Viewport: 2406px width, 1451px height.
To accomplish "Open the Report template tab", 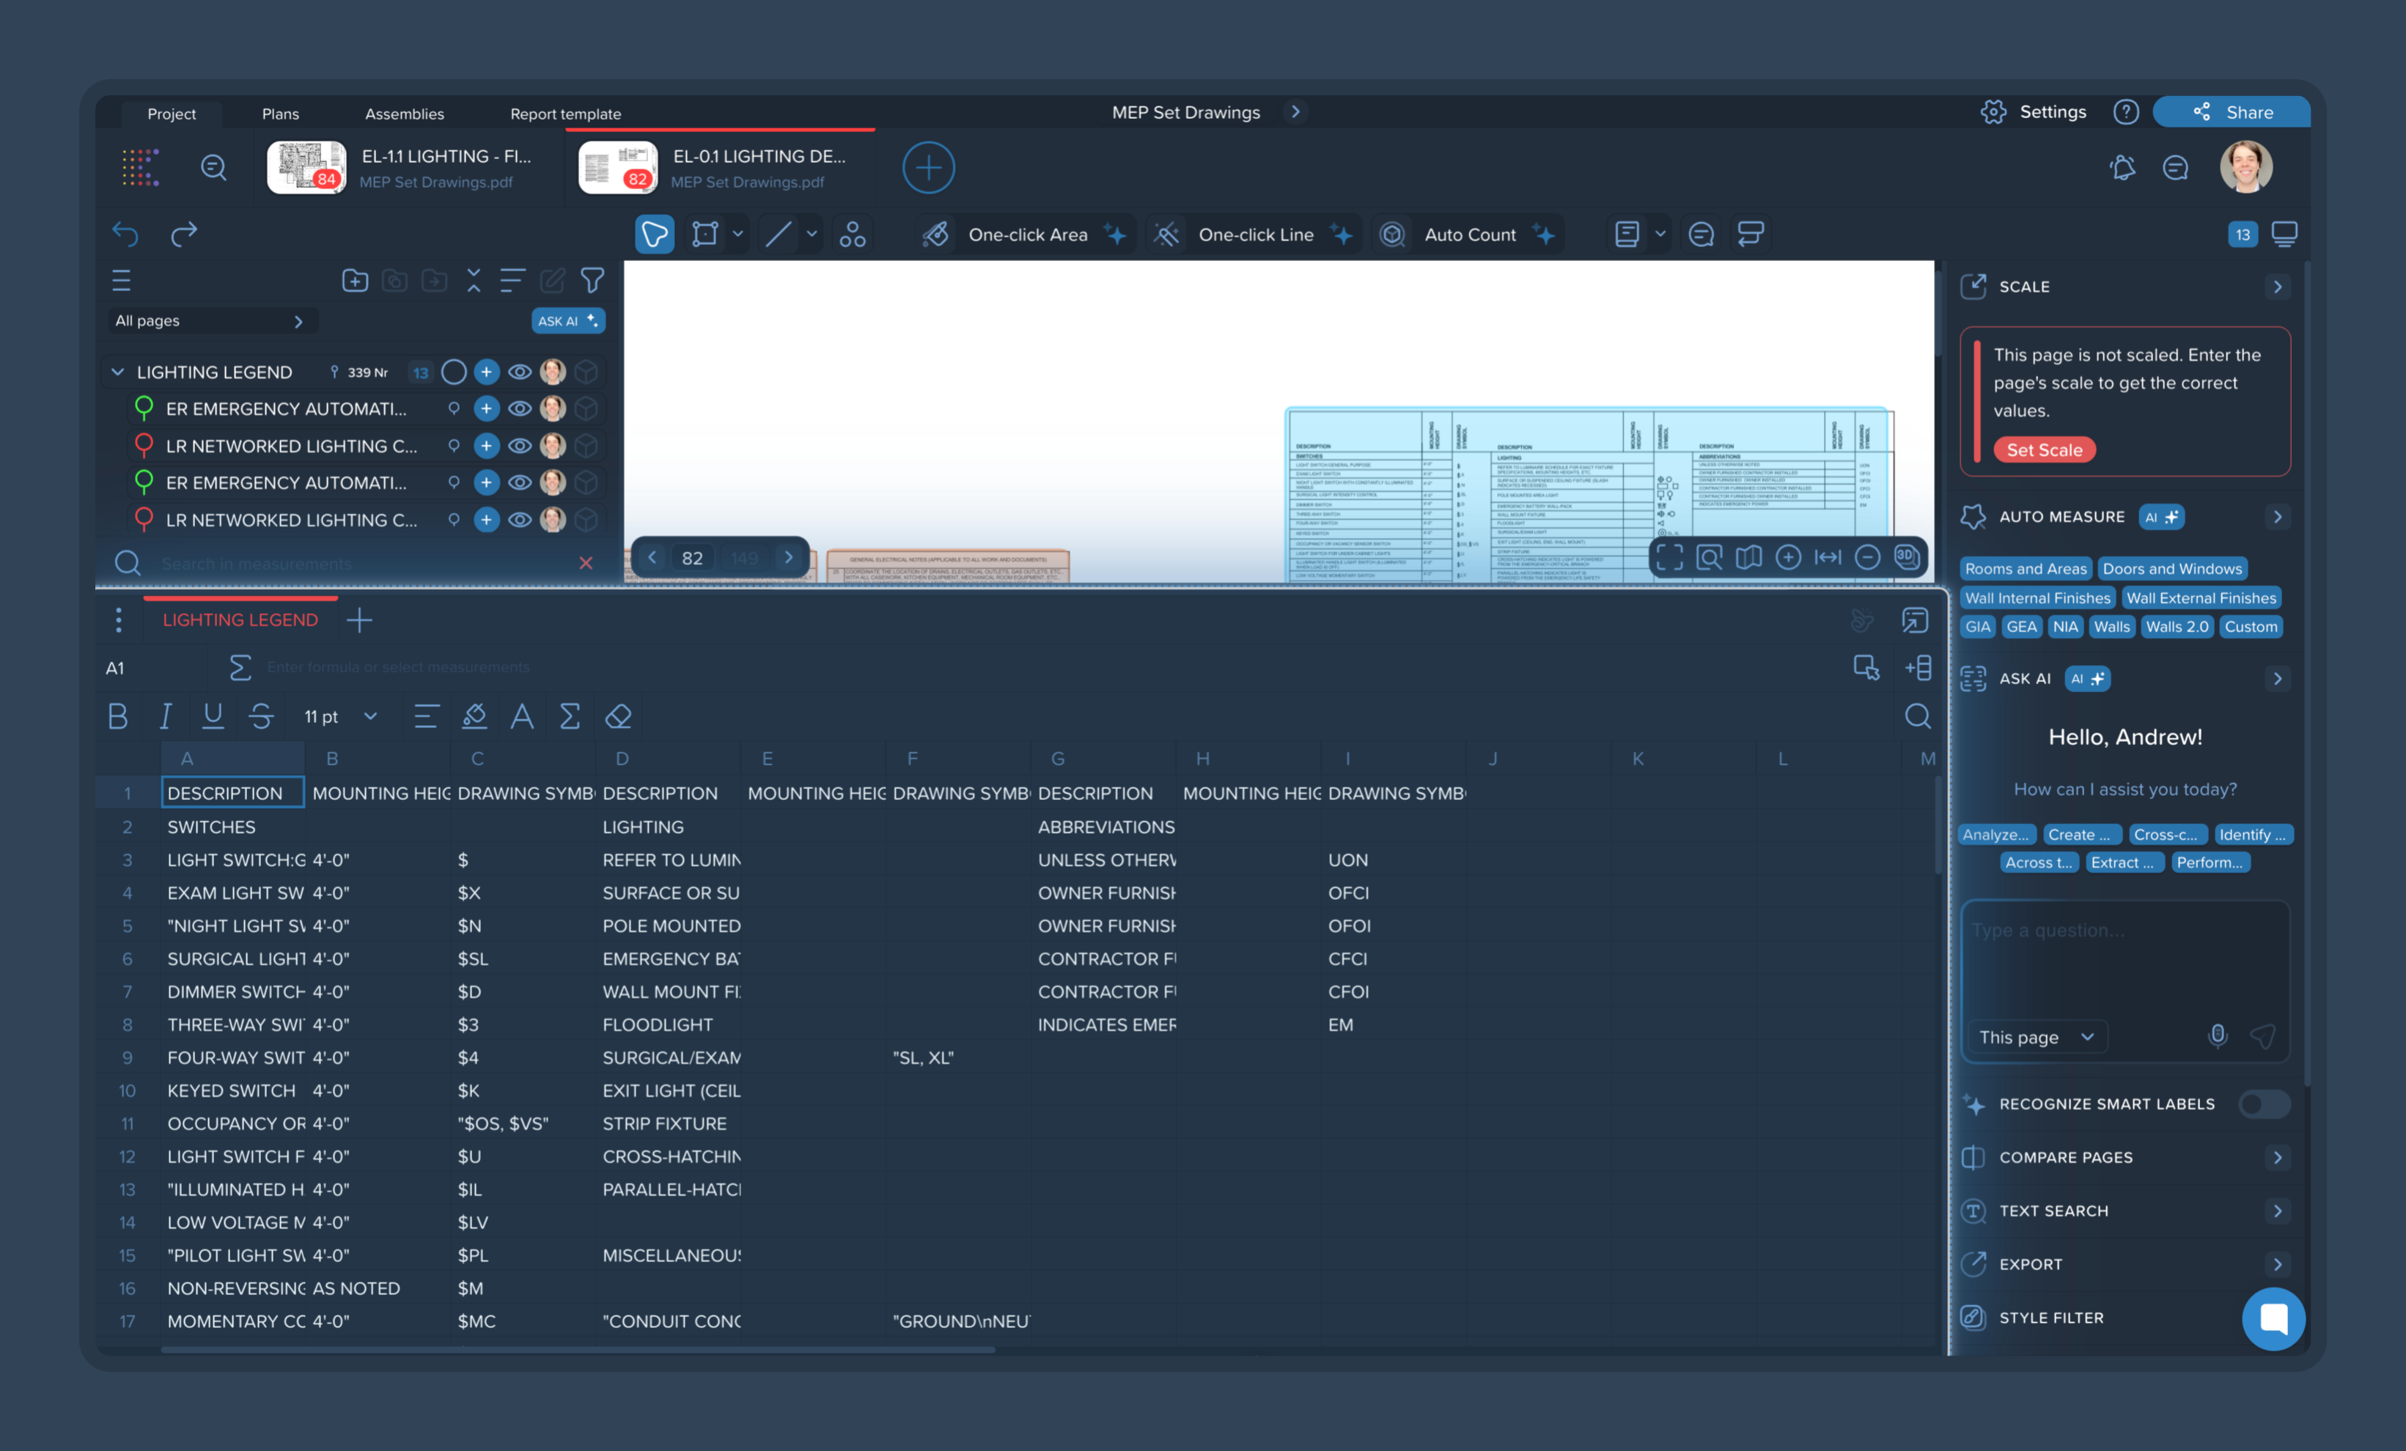I will tap(565, 114).
